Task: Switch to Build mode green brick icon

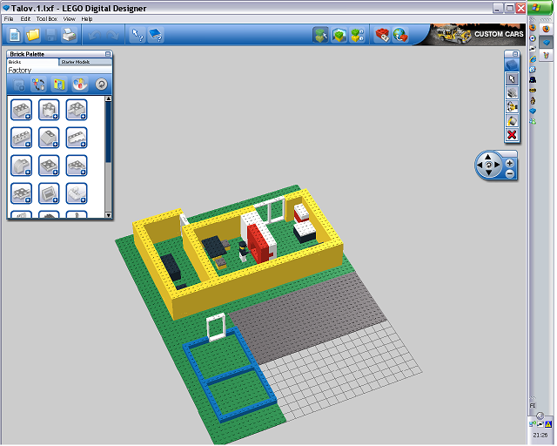Action: 320,35
